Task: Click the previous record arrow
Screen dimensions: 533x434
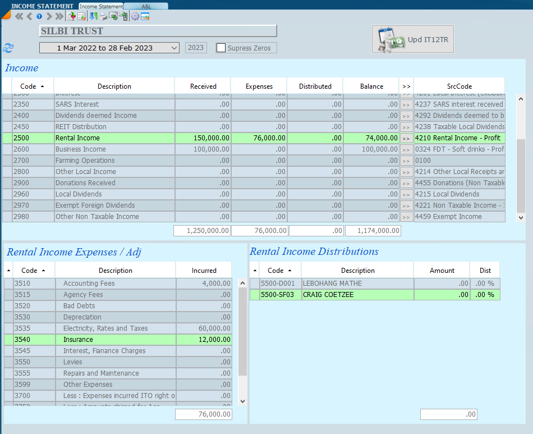Action: [x=29, y=16]
